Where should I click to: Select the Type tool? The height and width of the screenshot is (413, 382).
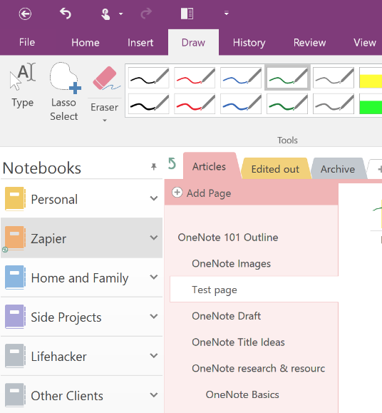23,86
